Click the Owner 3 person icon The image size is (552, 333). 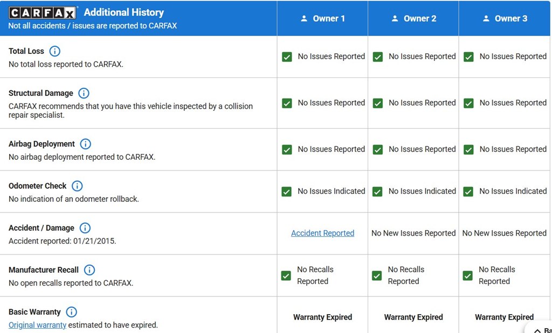[486, 19]
